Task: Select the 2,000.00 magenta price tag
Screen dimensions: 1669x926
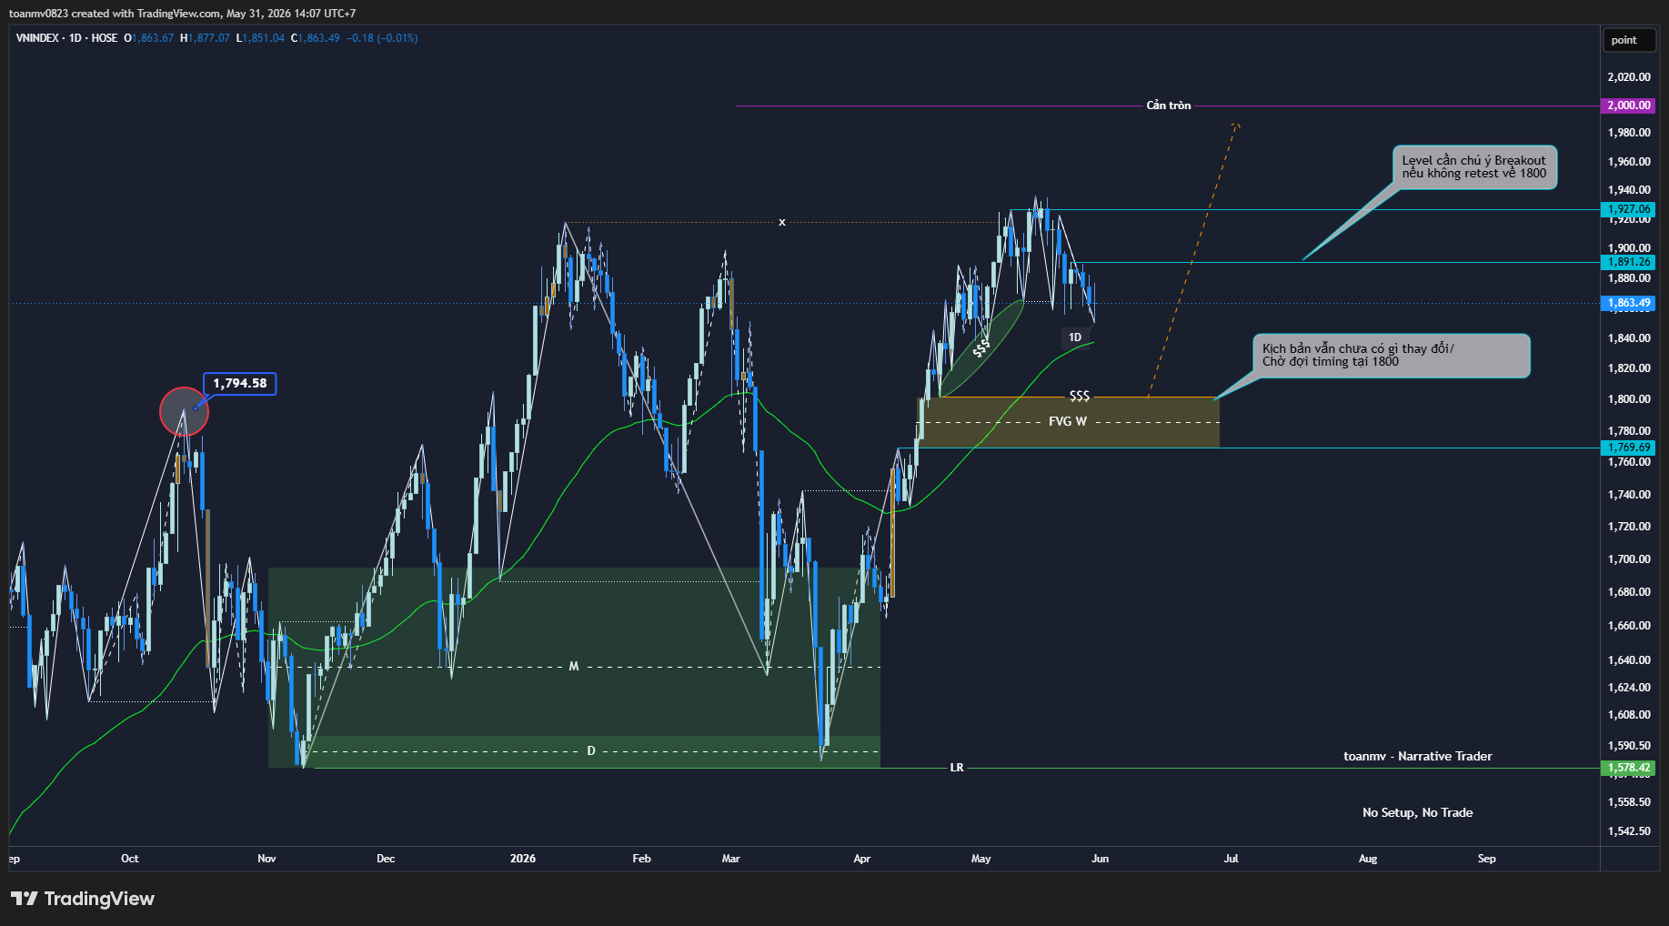Action: [x=1628, y=106]
